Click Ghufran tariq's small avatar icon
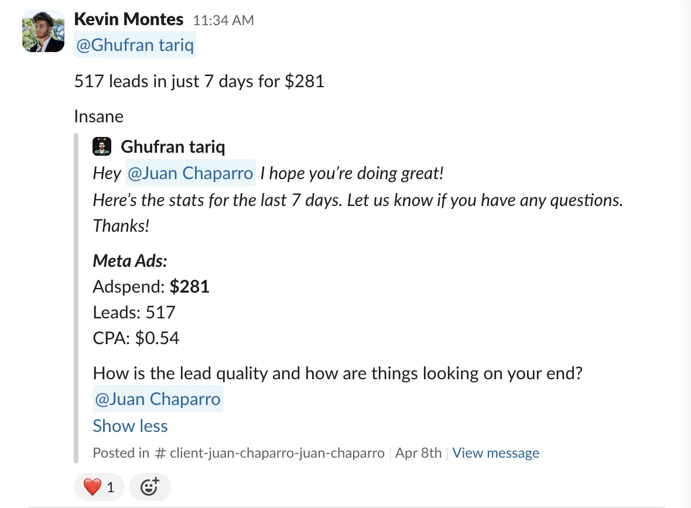 tap(102, 146)
